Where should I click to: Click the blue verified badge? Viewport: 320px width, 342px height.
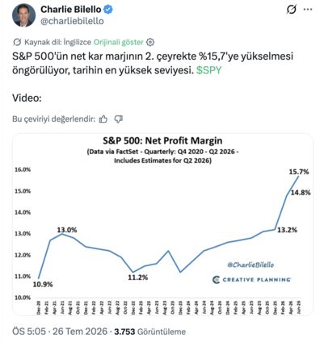click(108, 10)
